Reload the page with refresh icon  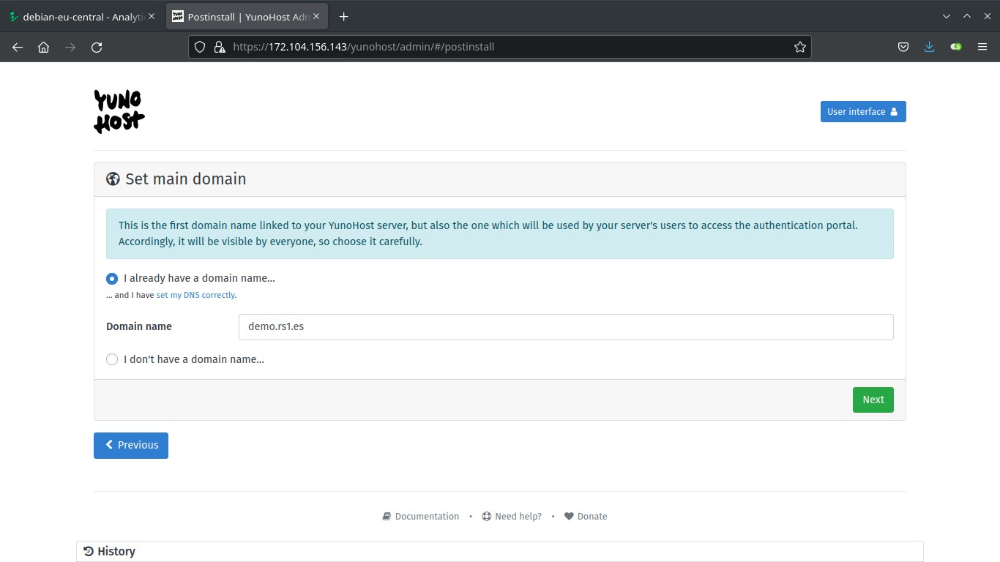point(97,47)
